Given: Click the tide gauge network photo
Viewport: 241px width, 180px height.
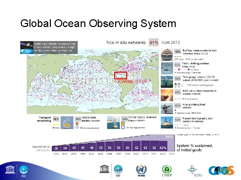Looking at the screenshot, I should (x=167, y=82).
